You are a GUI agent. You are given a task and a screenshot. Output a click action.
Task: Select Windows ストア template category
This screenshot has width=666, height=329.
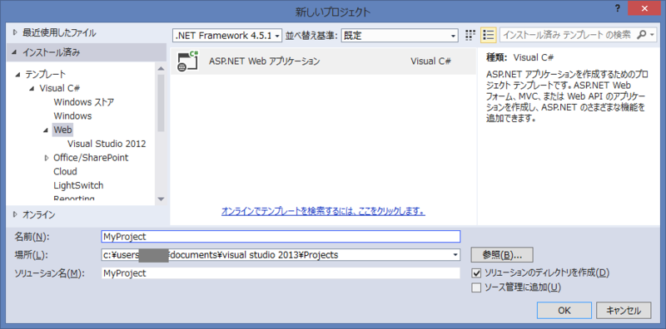tap(84, 102)
